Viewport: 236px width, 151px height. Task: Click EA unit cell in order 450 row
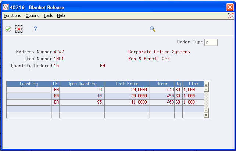coord(55,96)
